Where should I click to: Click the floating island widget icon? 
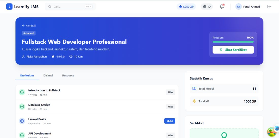click(x=272, y=132)
